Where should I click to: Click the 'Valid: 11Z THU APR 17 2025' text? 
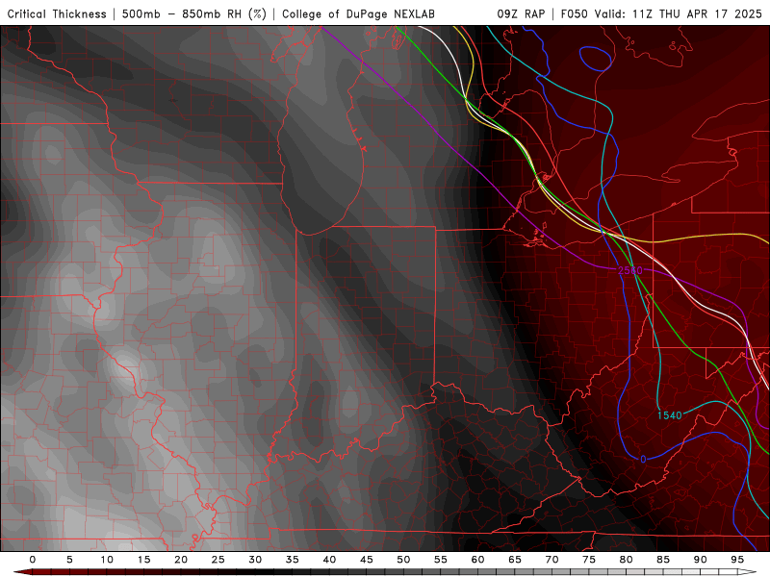tap(679, 13)
